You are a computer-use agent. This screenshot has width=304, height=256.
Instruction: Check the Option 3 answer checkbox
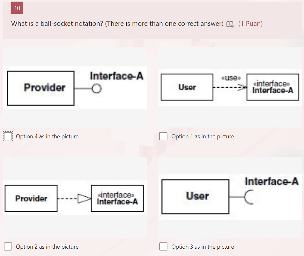tap(163, 246)
